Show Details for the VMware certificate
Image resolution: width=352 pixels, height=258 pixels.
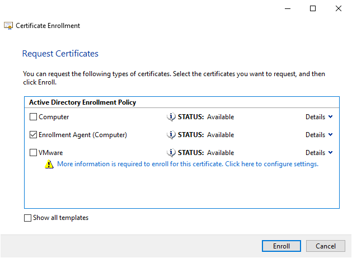[319, 153]
